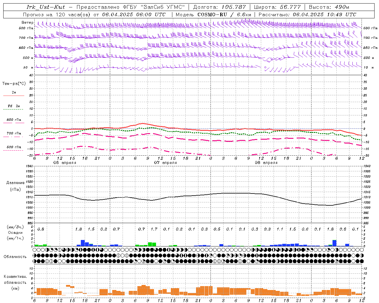Click the latitude value Широта: 56.777
The height and width of the screenshot is (303, 379).
pos(277,7)
